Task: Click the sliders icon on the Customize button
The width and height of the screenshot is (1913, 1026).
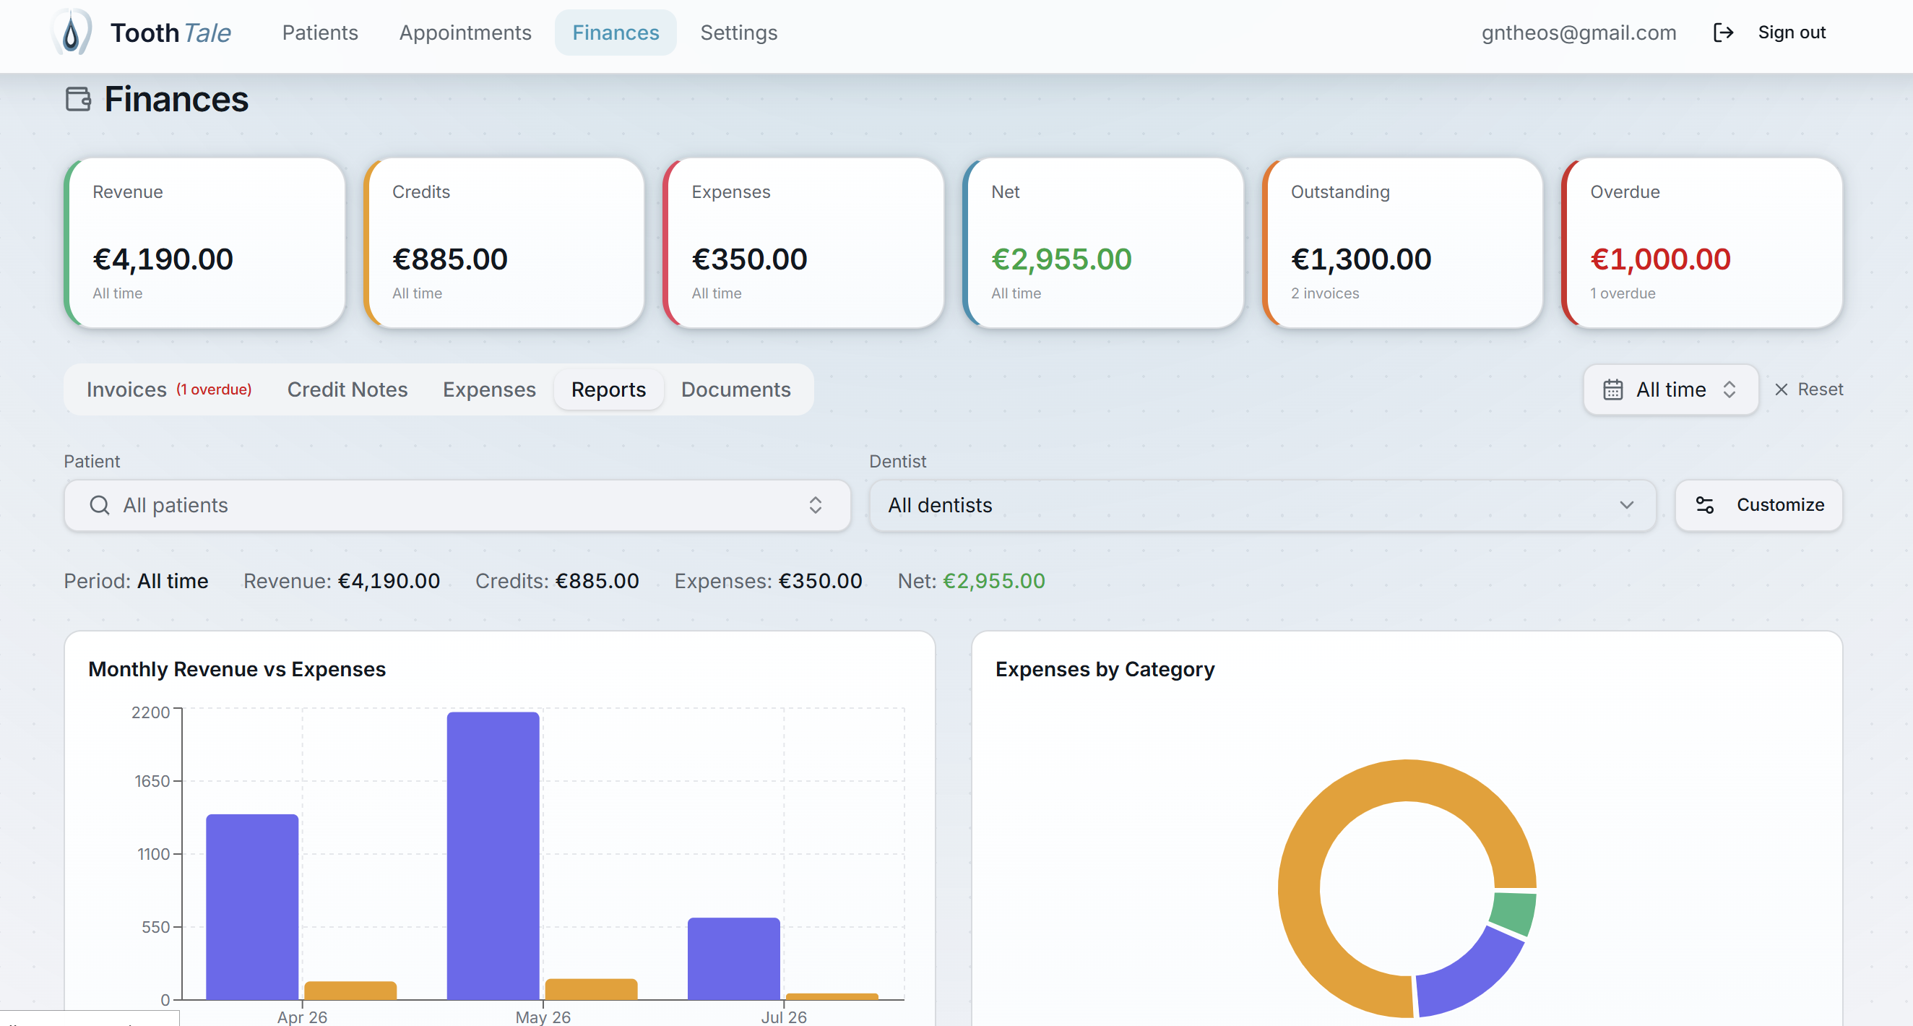Action: tap(1704, 505)
